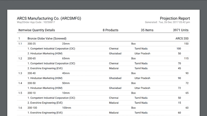This screenshot has width=207, height=116.
Task: Select the 8 Products summary text
Action: pyautogui.click(x=110, y=30)
